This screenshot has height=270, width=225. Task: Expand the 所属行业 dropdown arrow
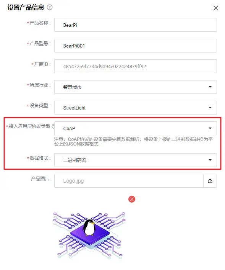tap(210, 87)
